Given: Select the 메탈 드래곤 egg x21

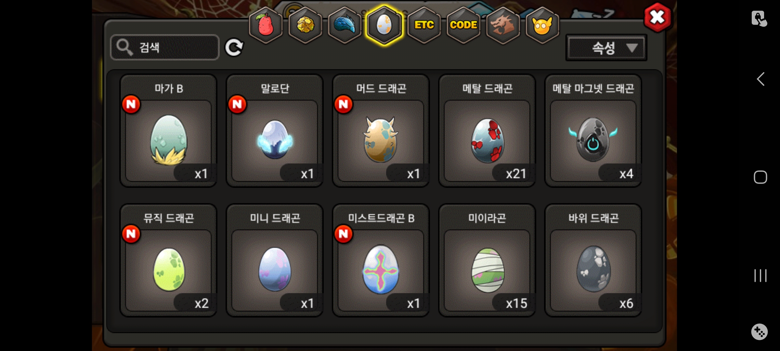Looking at the screenshot, I should tap(487, 131).
